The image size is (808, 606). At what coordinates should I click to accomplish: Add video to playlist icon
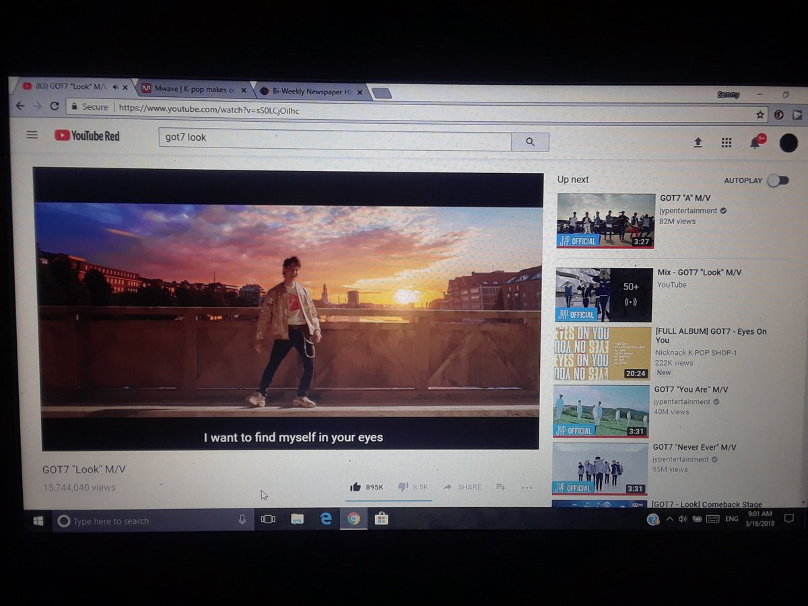[x=500, y=487]
